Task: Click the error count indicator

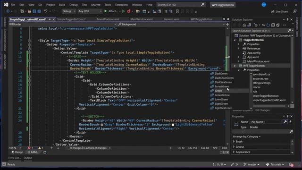Action: point(30,148)
